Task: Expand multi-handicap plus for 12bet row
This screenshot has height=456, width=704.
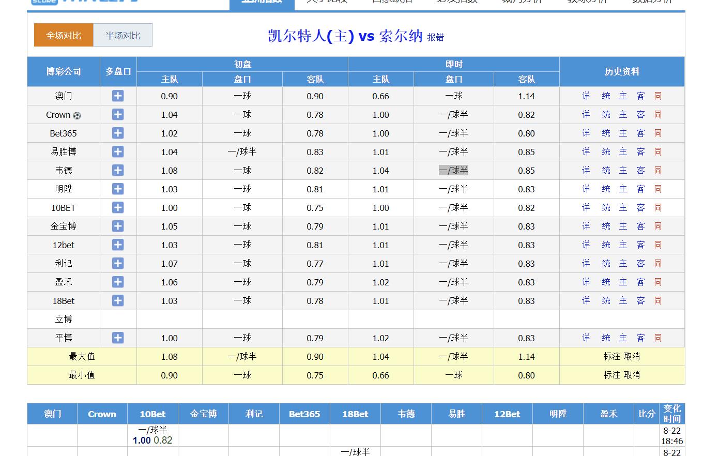Action: click(118, 245)
